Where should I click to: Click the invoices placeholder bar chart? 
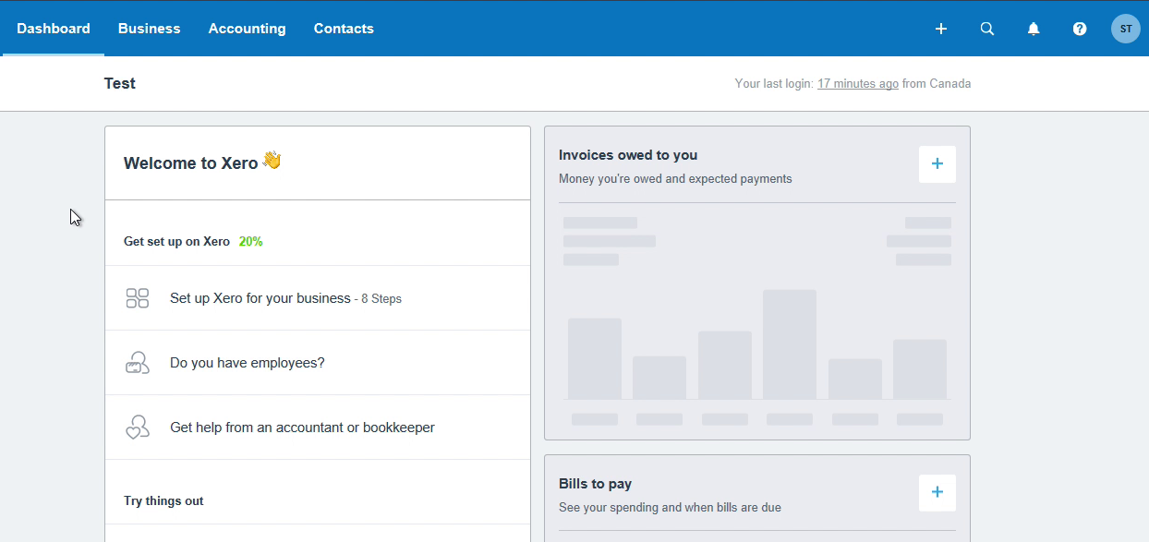point(757,343)
